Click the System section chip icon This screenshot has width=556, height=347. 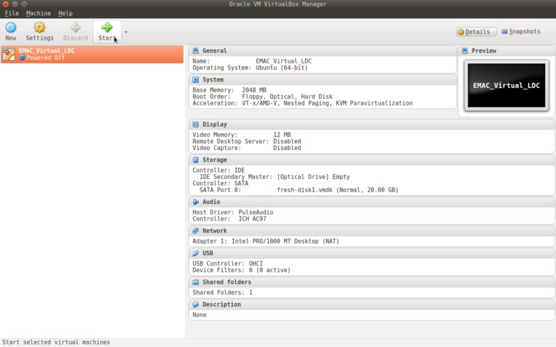tap(195, 80)
